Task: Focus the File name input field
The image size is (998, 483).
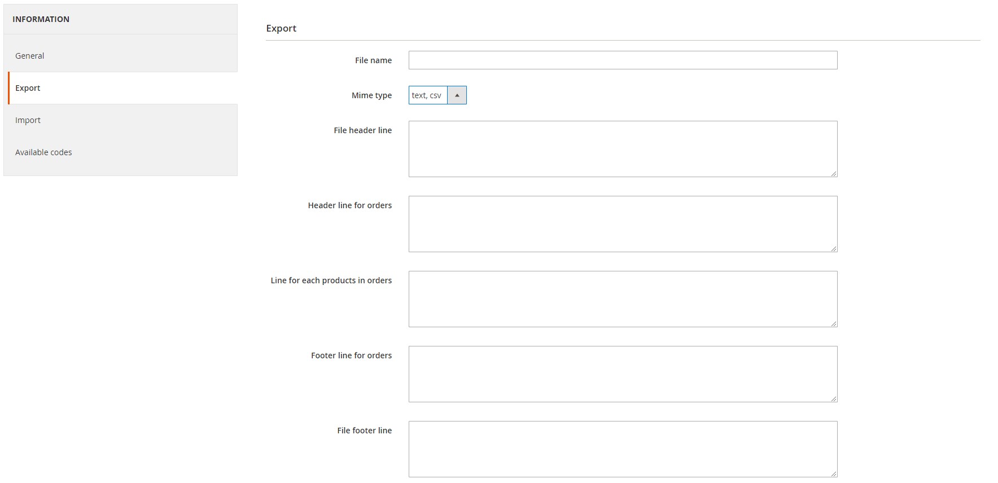Action: point(623,60)
